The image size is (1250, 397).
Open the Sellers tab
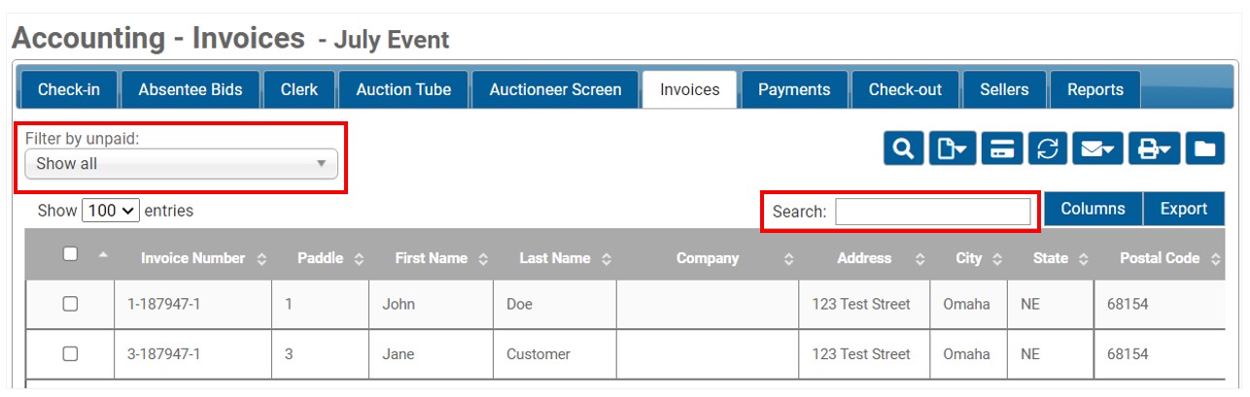(x=1004, y=89)
